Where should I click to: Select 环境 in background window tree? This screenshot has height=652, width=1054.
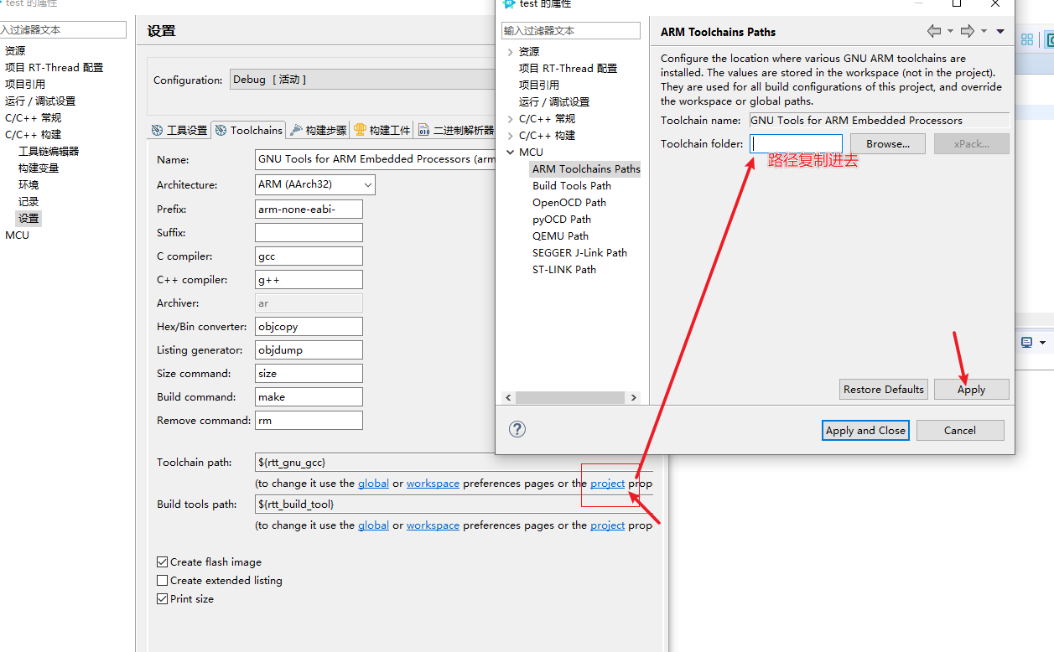29,185
